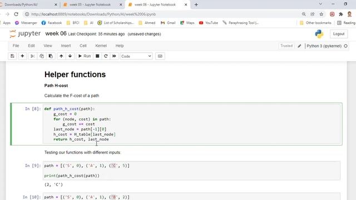Restart the kernel icon
Screen dimensions: 356x200
[106, 56]
